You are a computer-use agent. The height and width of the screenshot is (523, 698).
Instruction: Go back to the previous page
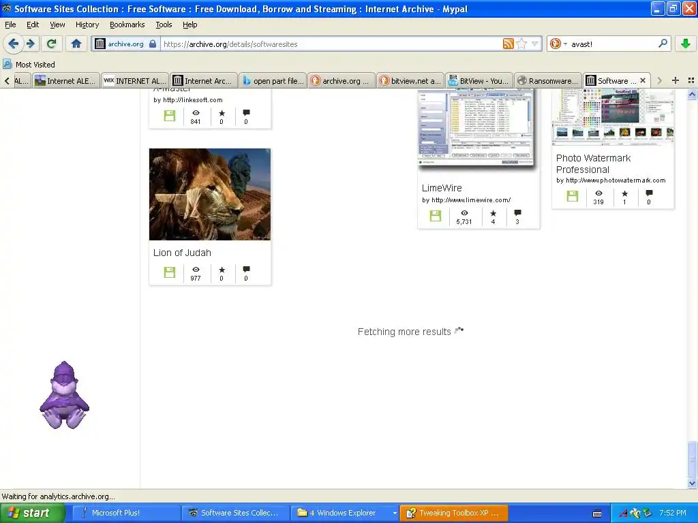coord(14,44)
